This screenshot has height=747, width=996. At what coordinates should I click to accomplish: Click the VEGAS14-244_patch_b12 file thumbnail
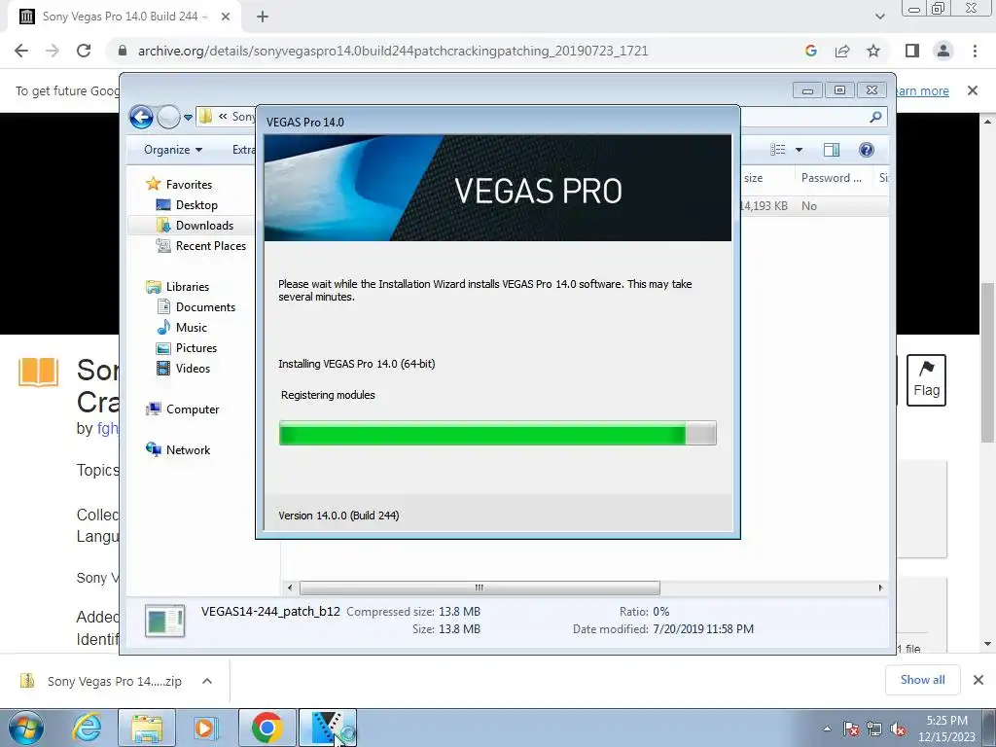point(164,621)
